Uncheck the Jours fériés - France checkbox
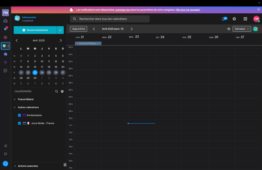This screenshot has width=262, height=170. 19,123
